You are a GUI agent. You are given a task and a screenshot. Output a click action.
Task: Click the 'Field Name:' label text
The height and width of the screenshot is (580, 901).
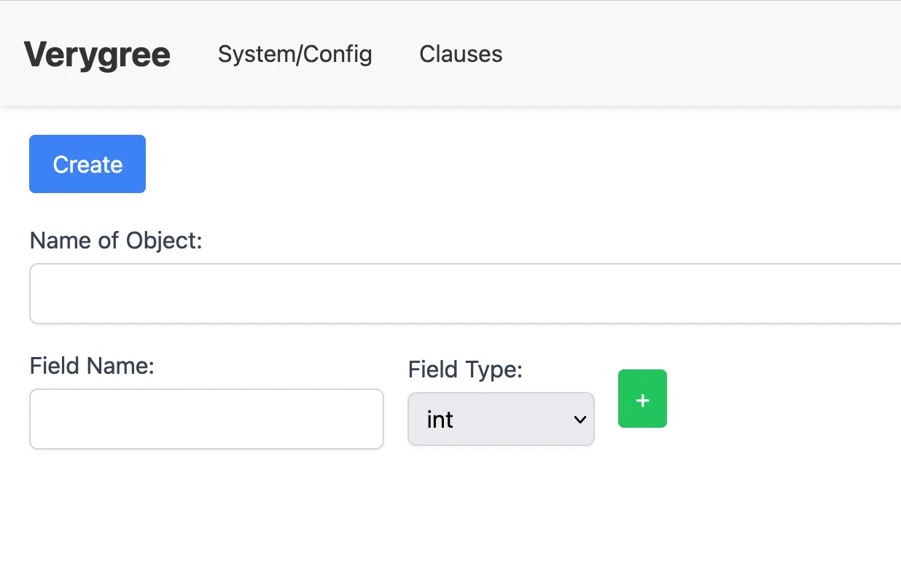click(x=92, y=365)
